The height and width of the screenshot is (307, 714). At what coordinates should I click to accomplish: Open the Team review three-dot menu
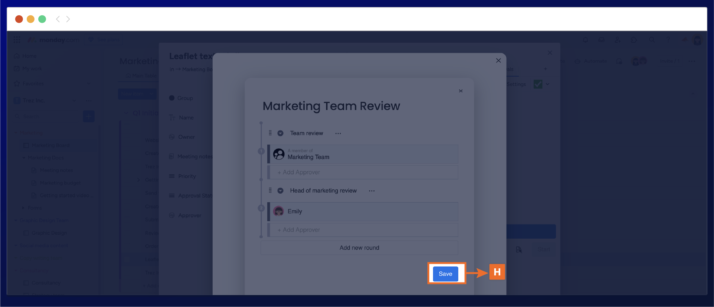[338, 133]
